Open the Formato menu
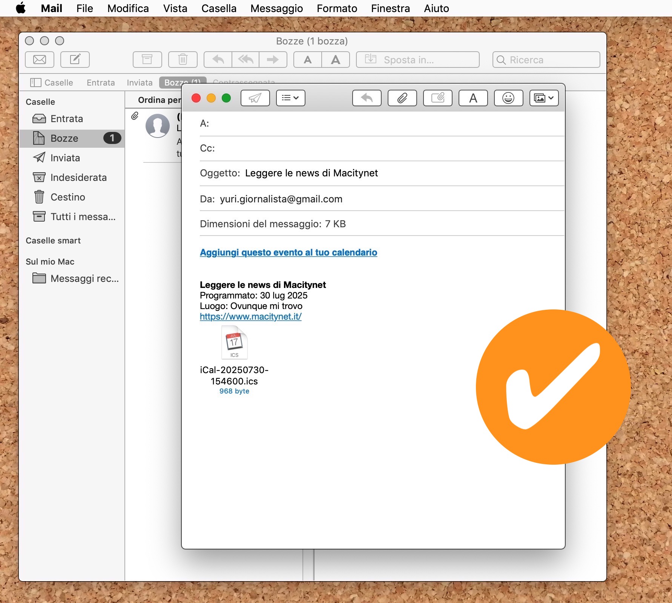This screenshot has width=672, height=603. point(337,8)
